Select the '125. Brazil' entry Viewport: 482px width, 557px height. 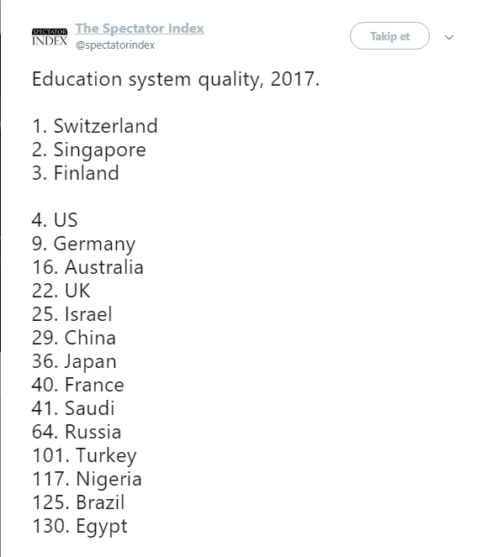click(x=78, y=502)
